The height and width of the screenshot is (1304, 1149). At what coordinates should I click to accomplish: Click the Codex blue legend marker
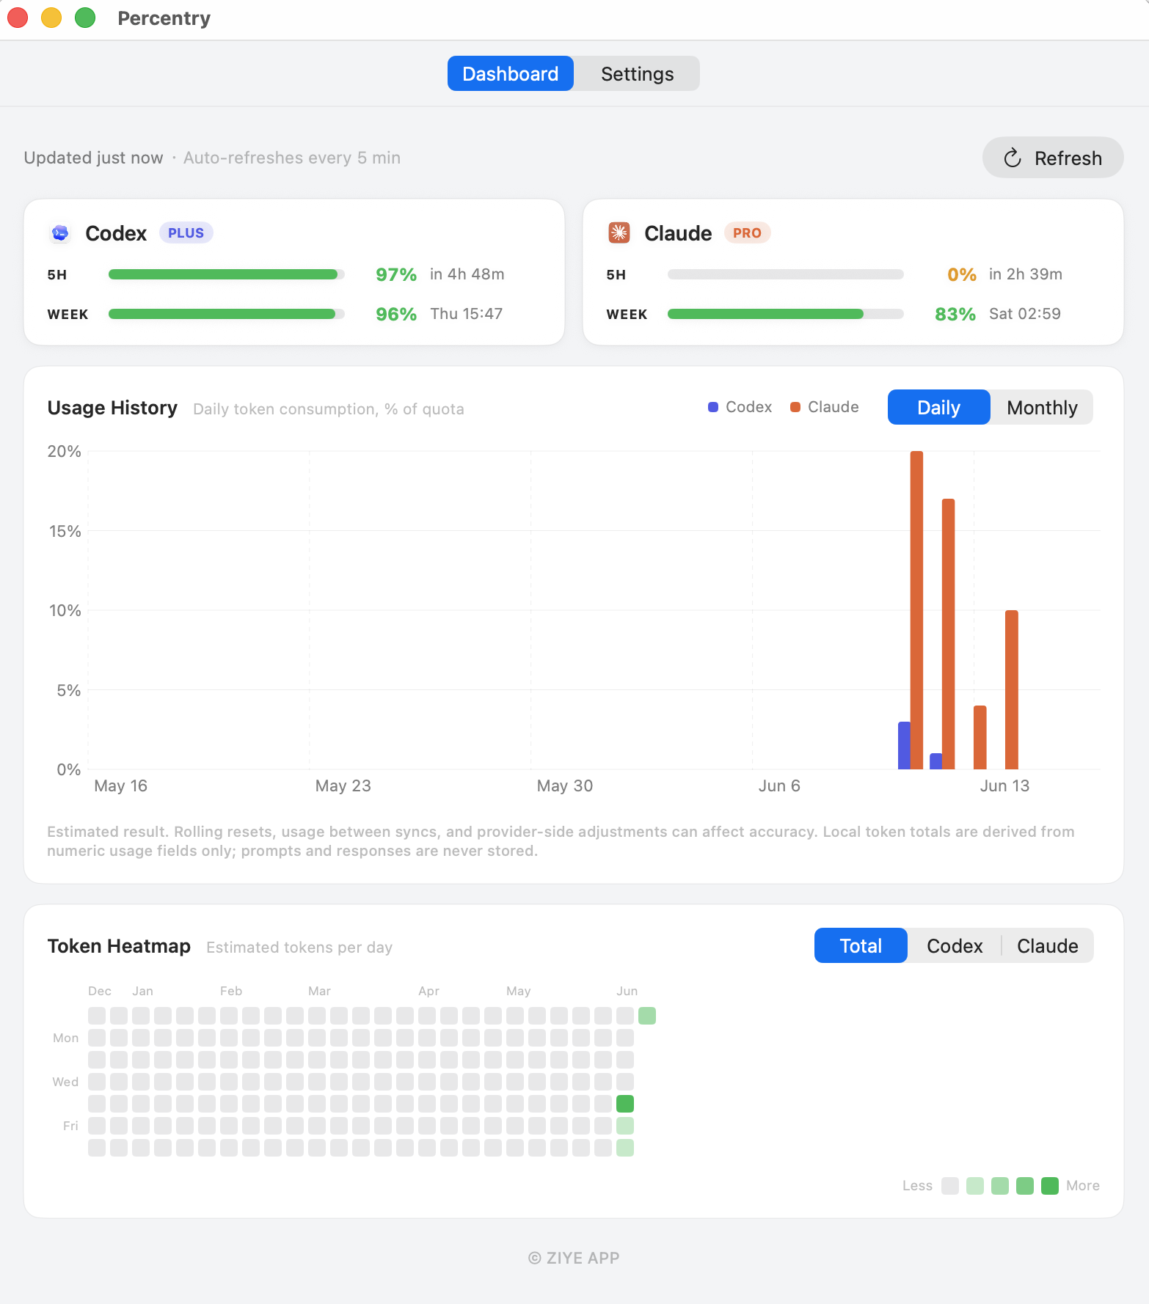tap(712, 407)
